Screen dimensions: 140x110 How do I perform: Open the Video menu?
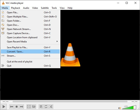[x=35, y=8]
